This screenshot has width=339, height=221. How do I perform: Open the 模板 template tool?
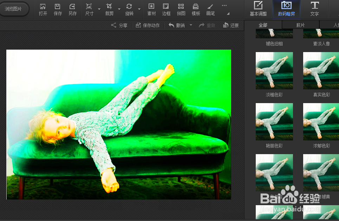pyautogui.click(x=196, y=10)
